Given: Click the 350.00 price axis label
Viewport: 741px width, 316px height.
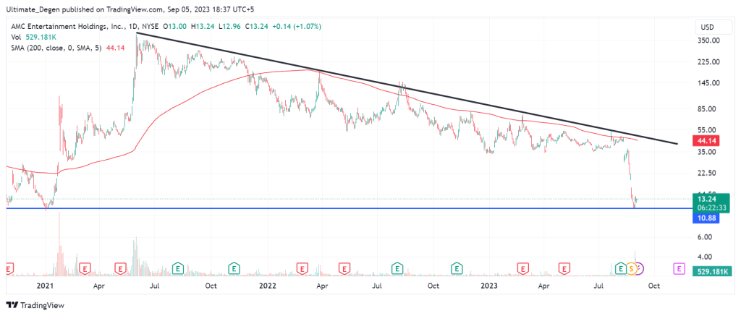Looking at the screenshot, I should coord(709,40).
